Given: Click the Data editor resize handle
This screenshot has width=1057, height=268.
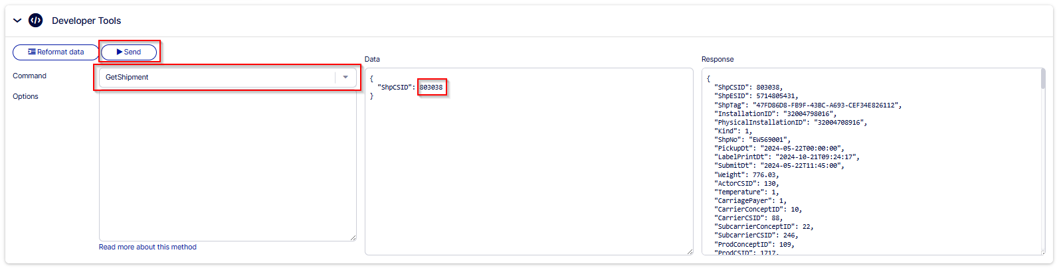Looking at the screenshot, I should [690, 251].
